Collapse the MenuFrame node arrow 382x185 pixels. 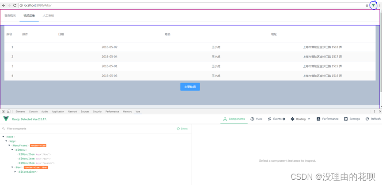tap(9, 145)
